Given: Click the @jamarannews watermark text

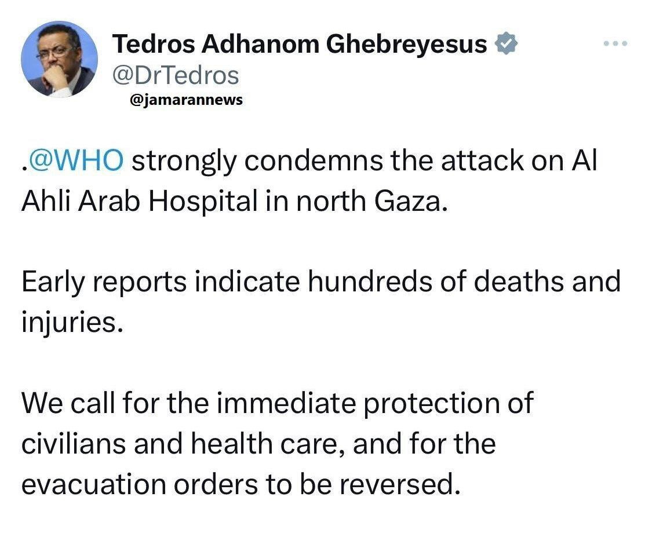Looking at the screenshot, I should 188,100.
